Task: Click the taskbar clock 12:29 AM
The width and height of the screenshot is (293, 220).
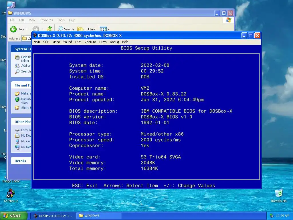Action: tap(282, 216)
